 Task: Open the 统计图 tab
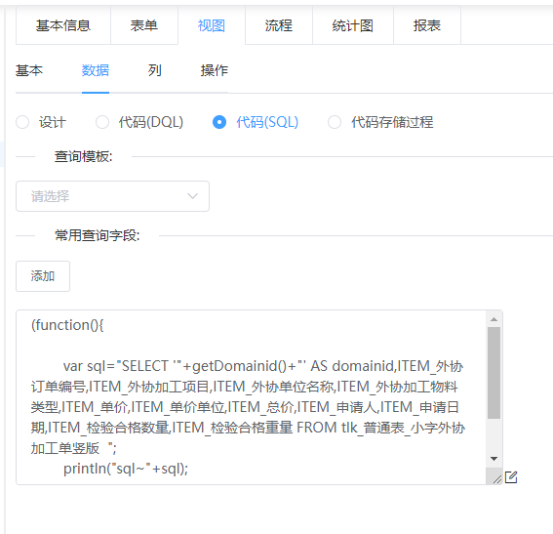click(x=353, y=25)
